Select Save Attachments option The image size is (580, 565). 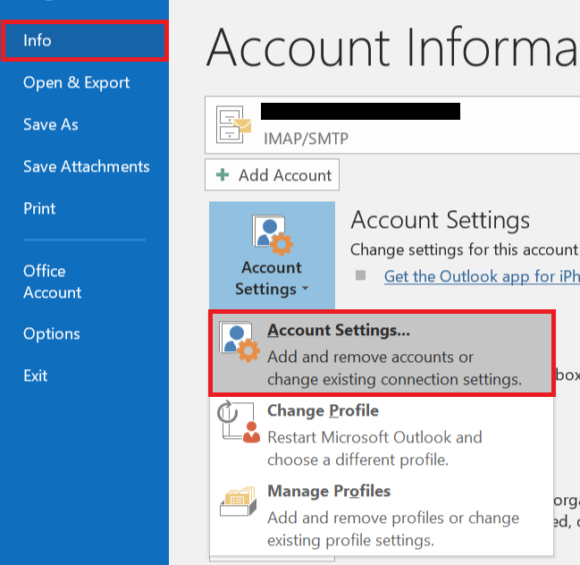coord(86,166)
